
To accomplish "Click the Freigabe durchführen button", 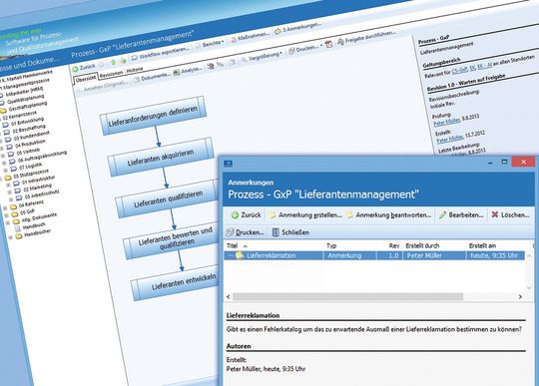I will point(366,37).
